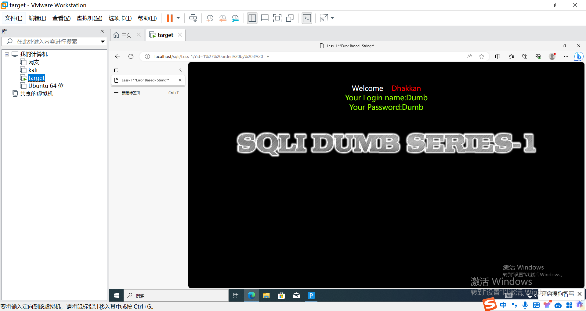Open the 编辑(E) menu
Viewport: 586px width, 311px height.
coord(37,18)
